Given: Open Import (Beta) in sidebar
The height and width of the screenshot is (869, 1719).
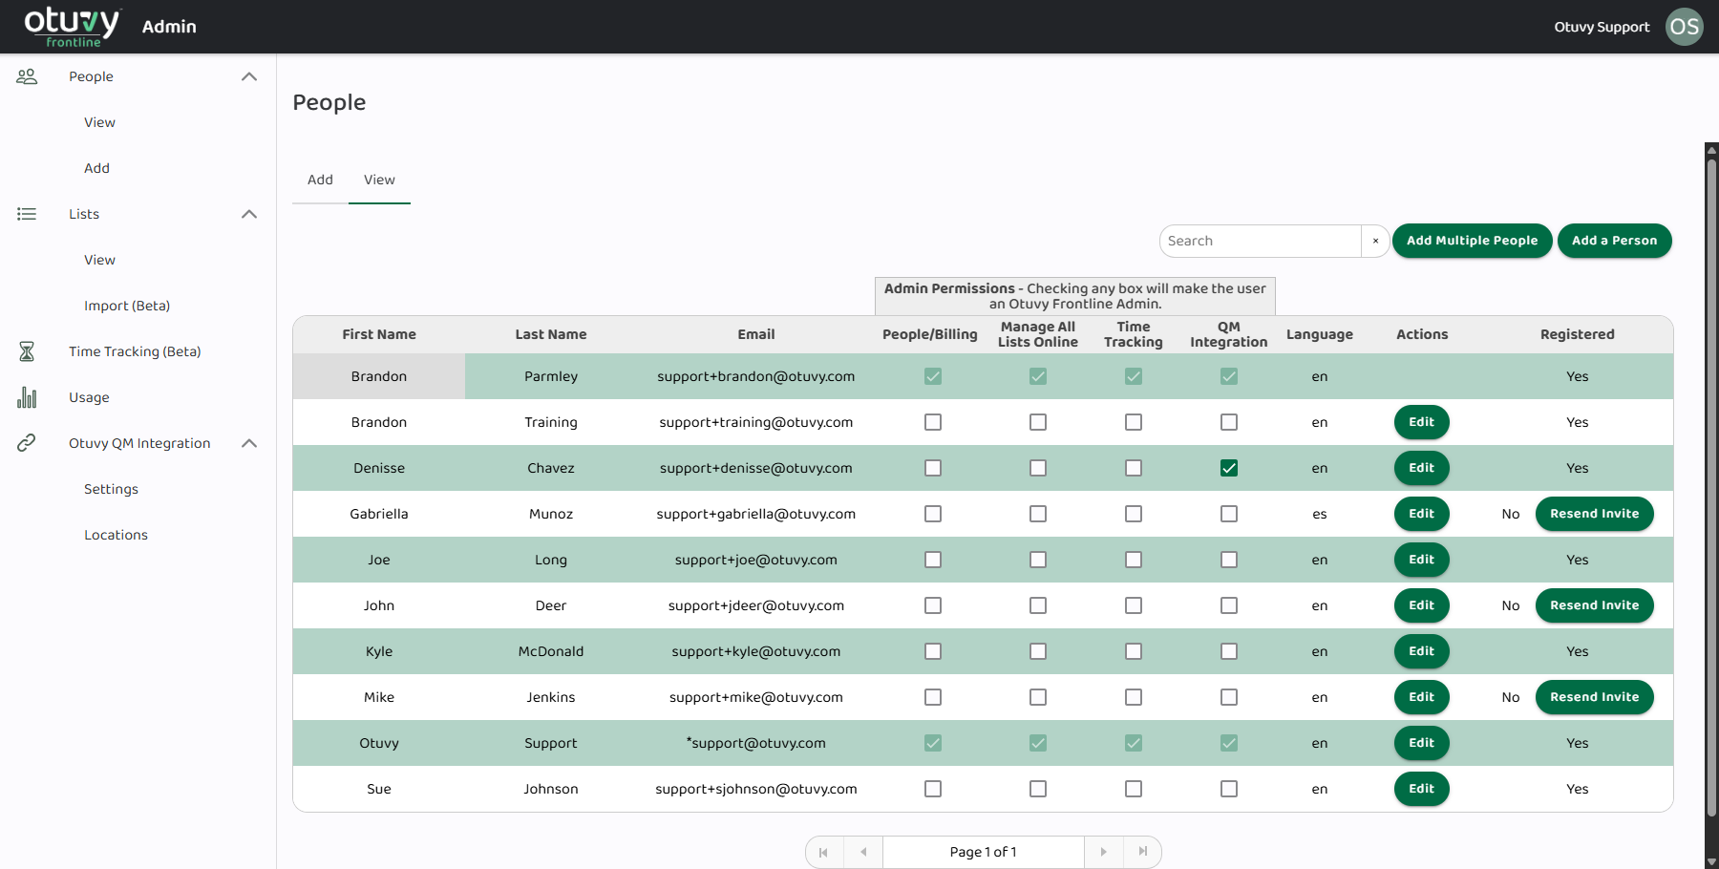Looking at the screenshot, I should tap(127, 306).
